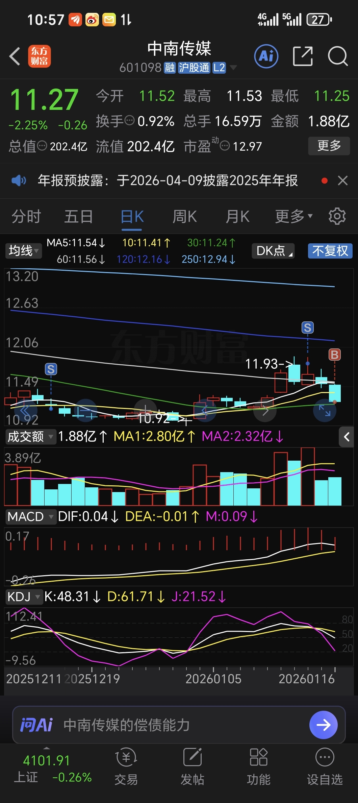Tap the share export icon
The image size is (358, 803).
[303, 56]
